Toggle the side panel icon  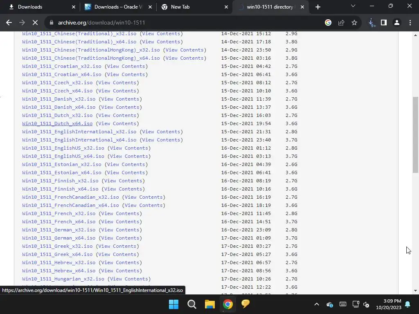(x=384, y=23)
